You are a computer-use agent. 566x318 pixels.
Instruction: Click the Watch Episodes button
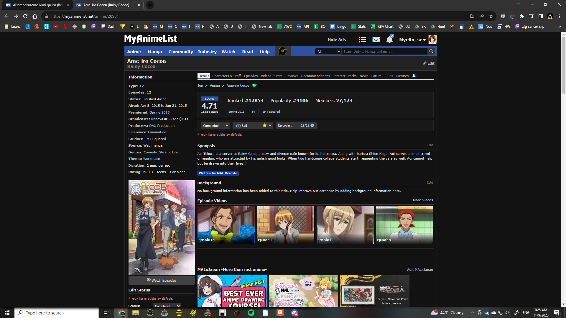[x=162, y=280]
